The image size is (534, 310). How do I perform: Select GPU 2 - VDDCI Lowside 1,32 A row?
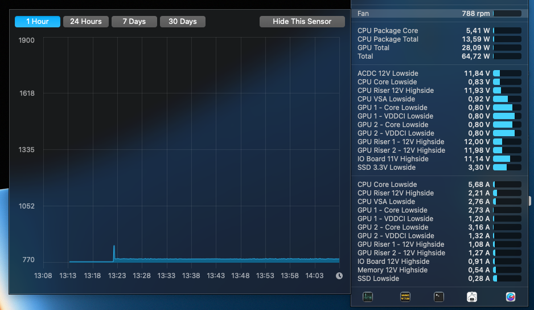[439, 236]
